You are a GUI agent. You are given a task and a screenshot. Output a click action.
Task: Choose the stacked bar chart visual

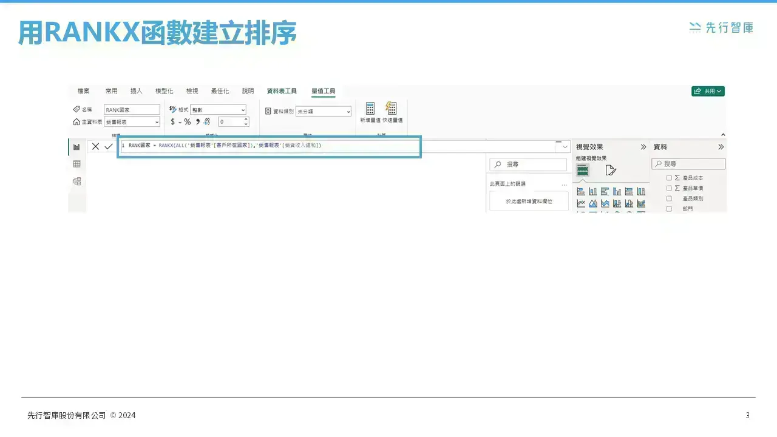581,192
